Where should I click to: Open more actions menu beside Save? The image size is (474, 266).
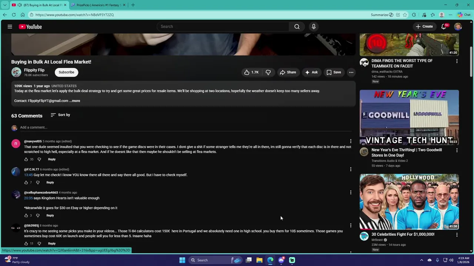click(x=351, y=72)
